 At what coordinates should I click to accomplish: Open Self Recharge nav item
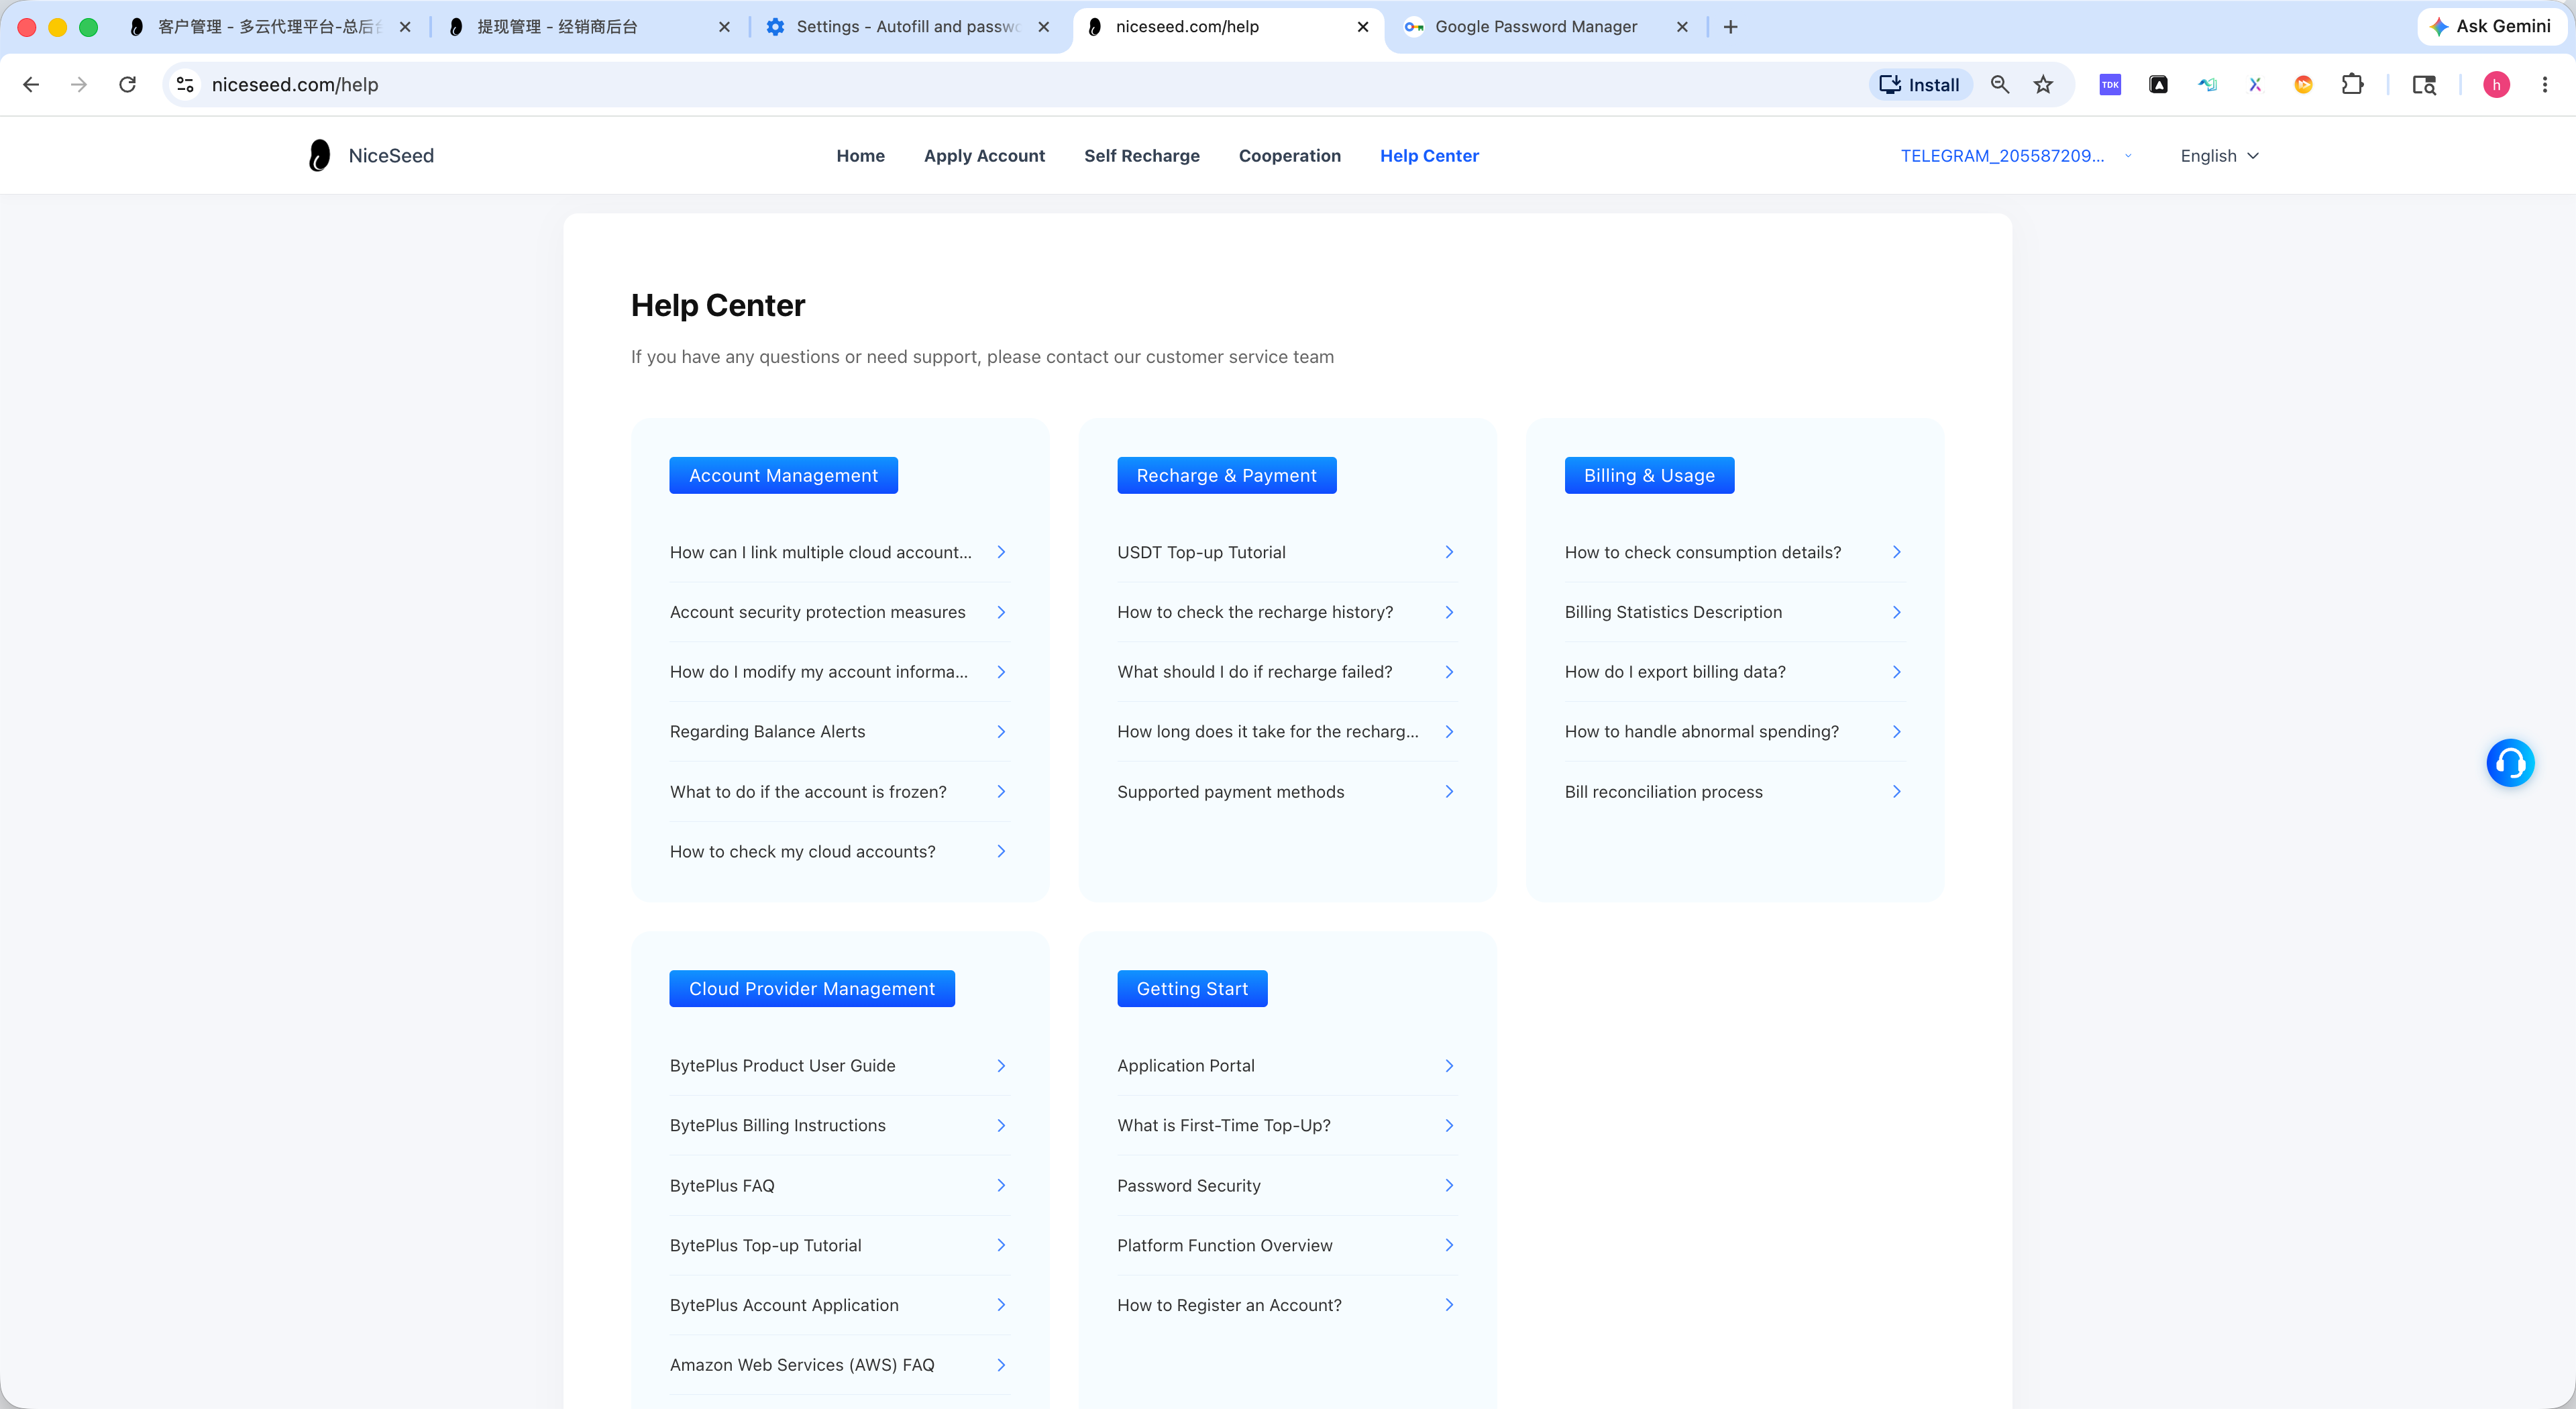pyautogui.click(x=1142, y=156)
